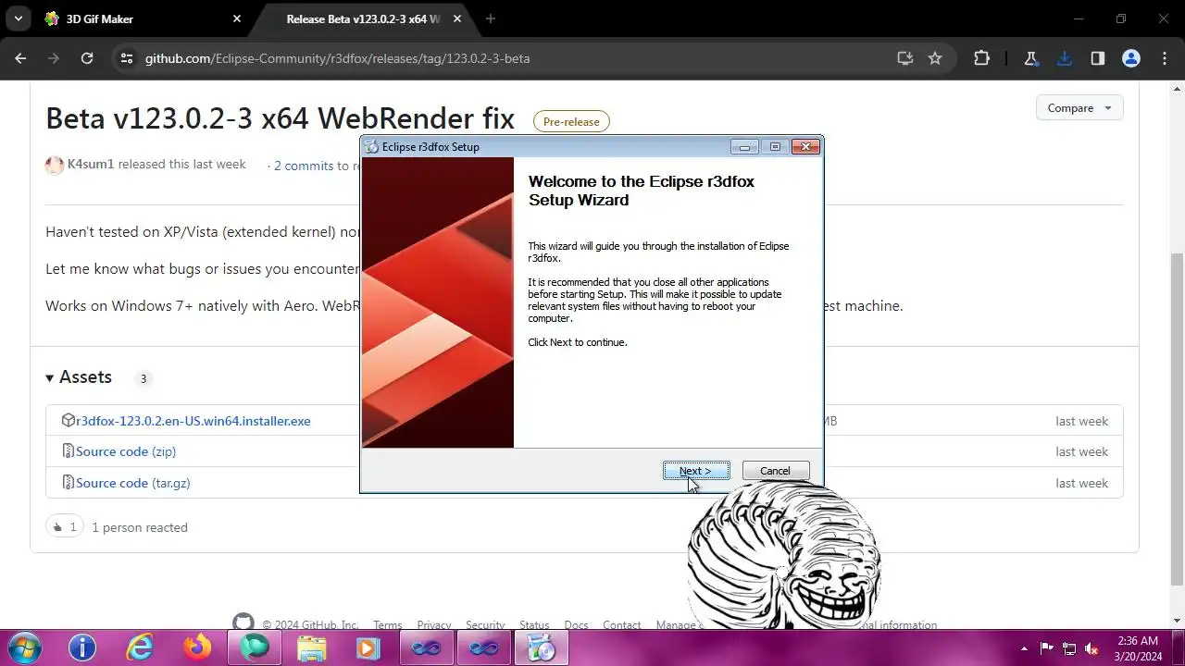Open the K4sum1 author profile link
Screen dimensions: 1185x666
tap(91, 164)
